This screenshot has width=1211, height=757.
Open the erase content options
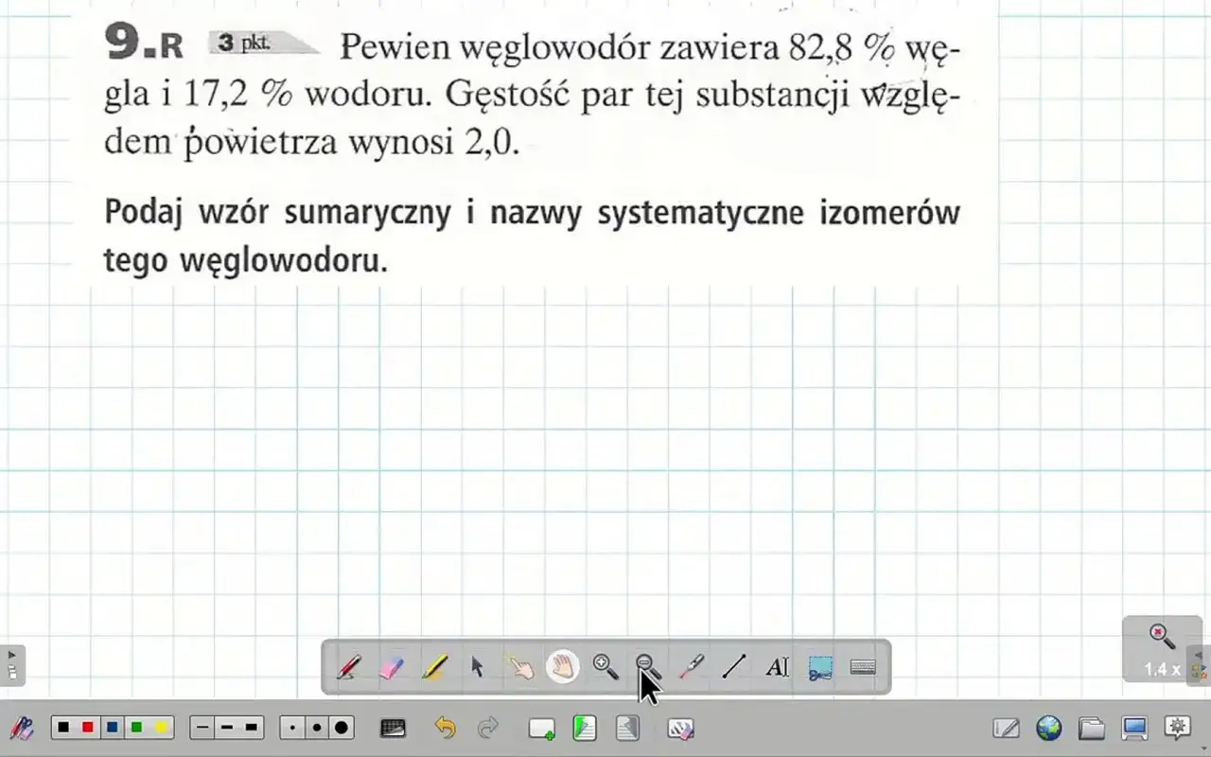(680, 728)
